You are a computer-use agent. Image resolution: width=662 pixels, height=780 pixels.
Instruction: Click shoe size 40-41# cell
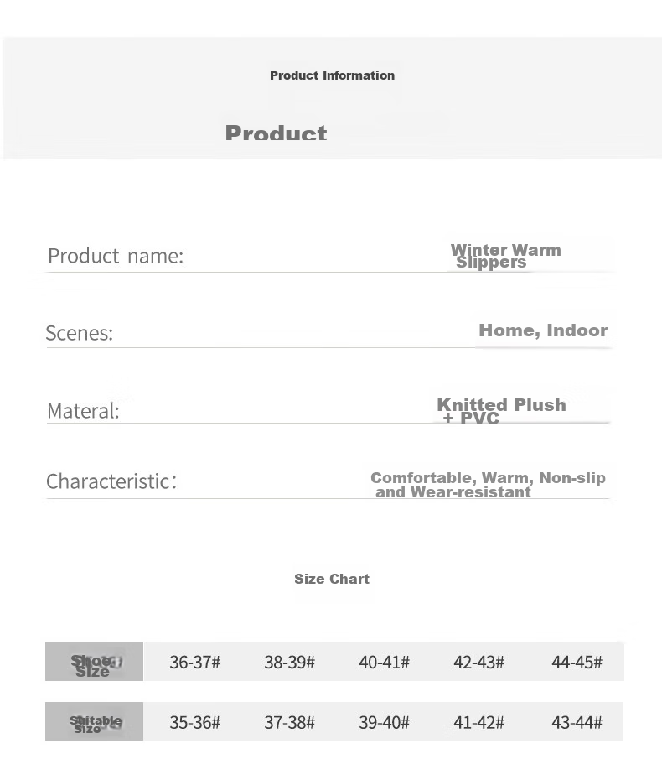tap(384, 662)
